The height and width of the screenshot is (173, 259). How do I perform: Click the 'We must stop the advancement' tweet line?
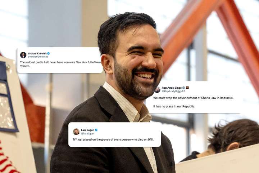pos(193,98)
